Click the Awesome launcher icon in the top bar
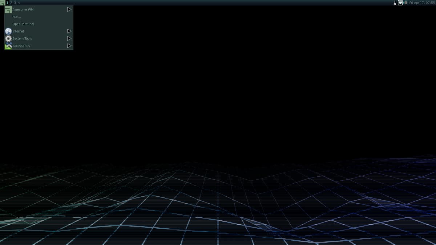The width and height of the screenshot is (436, 245). click(x=3, y=3)
